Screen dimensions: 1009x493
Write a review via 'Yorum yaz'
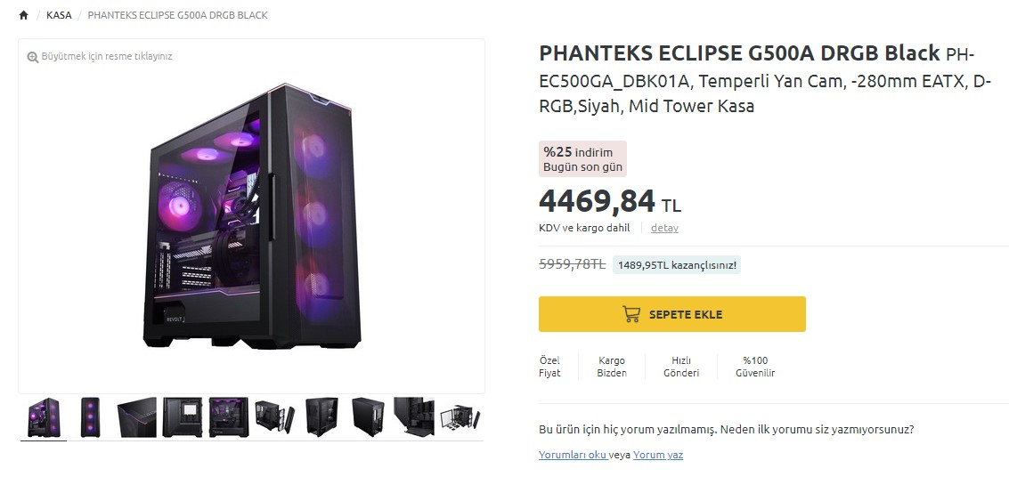[x=658, y=455]
